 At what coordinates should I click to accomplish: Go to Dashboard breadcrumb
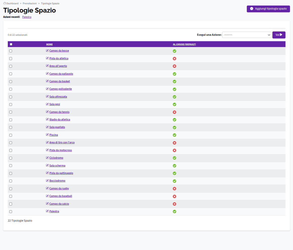point(12,3)
